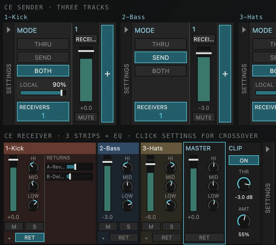Mute the 1-Kick receiver strip
The image size is (276, 245).
point(14,227)
